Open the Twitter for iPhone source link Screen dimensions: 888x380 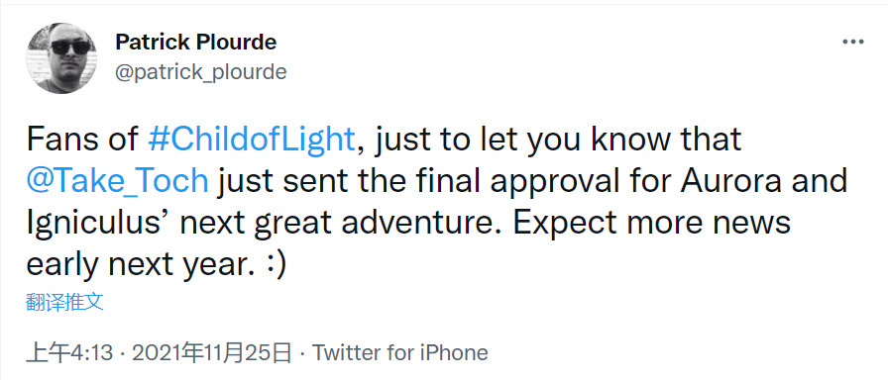point(399,353)
